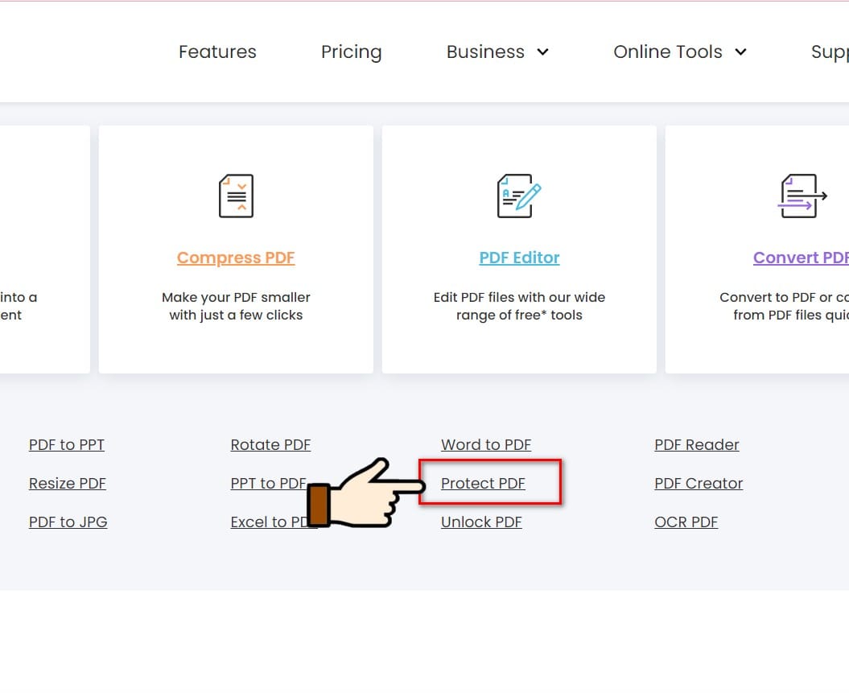Click the PDF Editor pencil icon
The width and height of the screenshot is (849, 693).
(519, 196)
